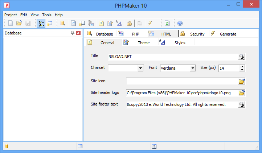The height and width of the screenshot is (153, 262).
Task: Click the Site icon path field
Action: (182, 81)
